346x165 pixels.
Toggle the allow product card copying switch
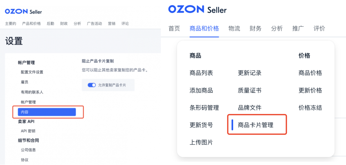pos(92,85)
